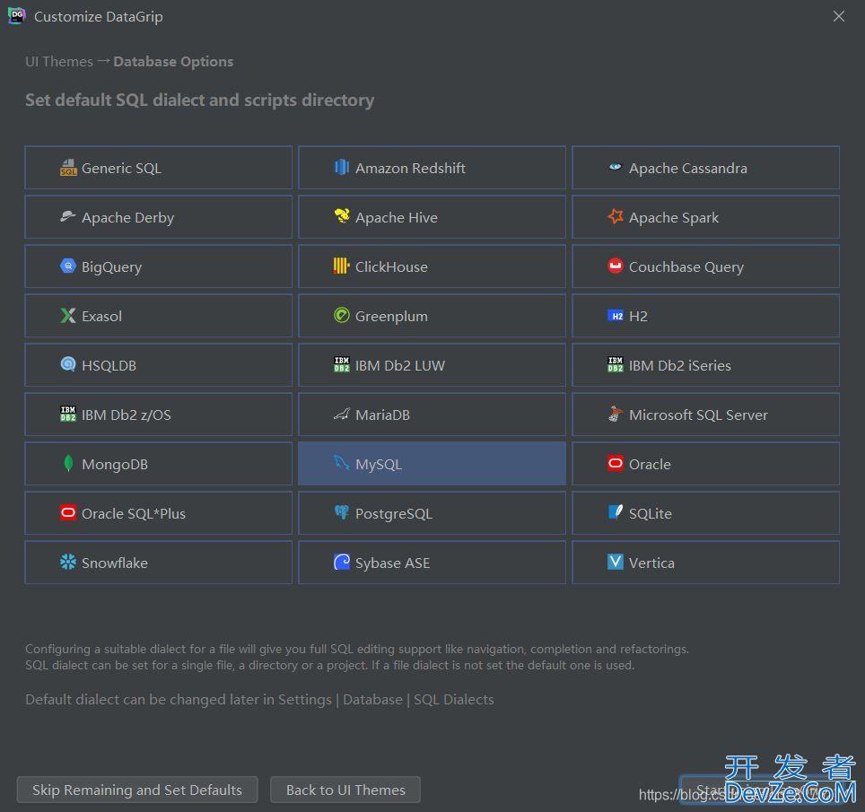Click the MariaDB seal icon
865x812 pixels.
point(342,414)
